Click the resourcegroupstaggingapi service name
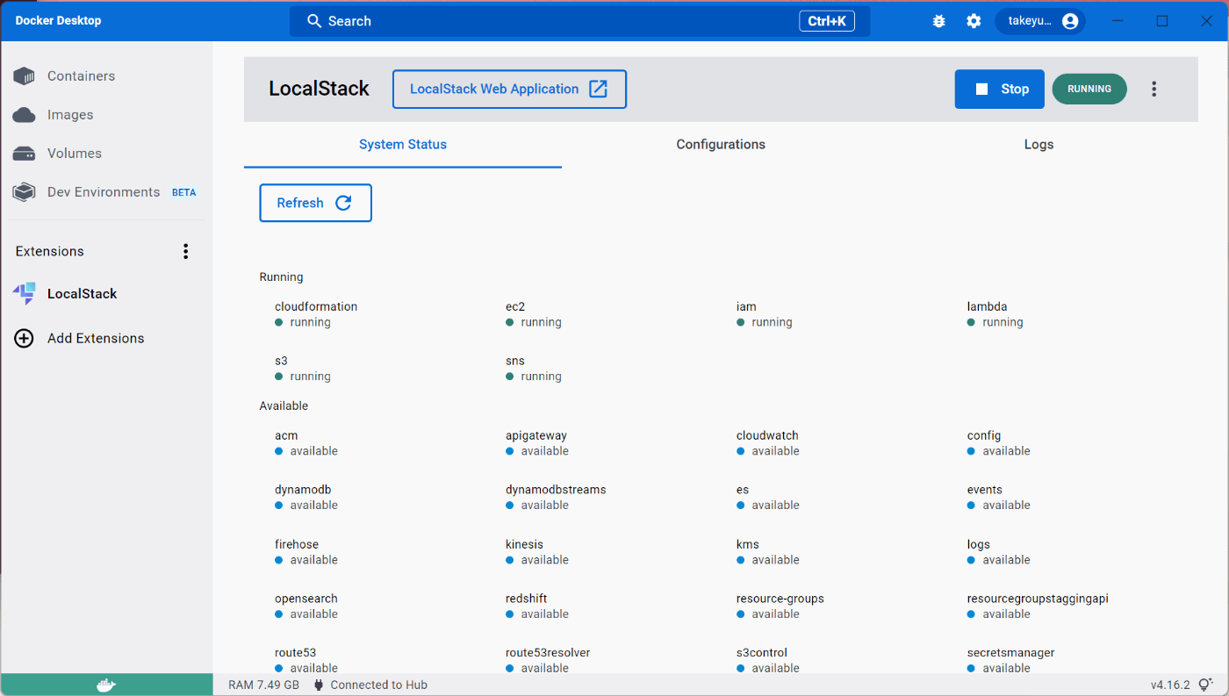This screenshot has height=696, width=1229. tap(1038, 599)
